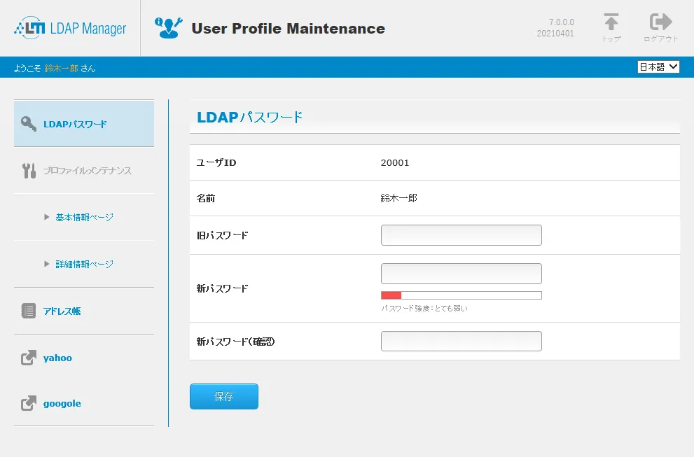This screenshot has width=694, height=457.
Task: Select プロファイルメンテナンス in the sidebar
Action: pos(88,171)
